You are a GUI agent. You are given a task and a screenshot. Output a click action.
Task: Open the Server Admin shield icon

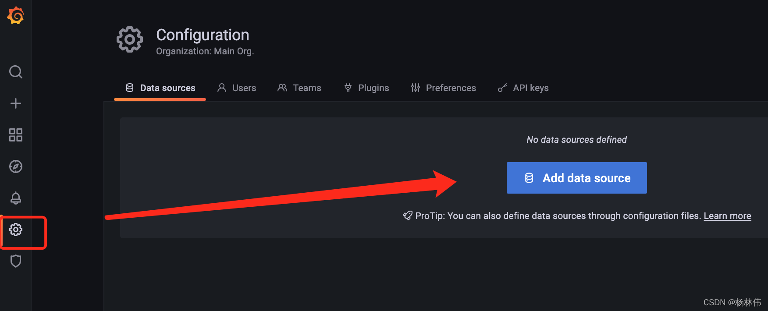point(16,261)
